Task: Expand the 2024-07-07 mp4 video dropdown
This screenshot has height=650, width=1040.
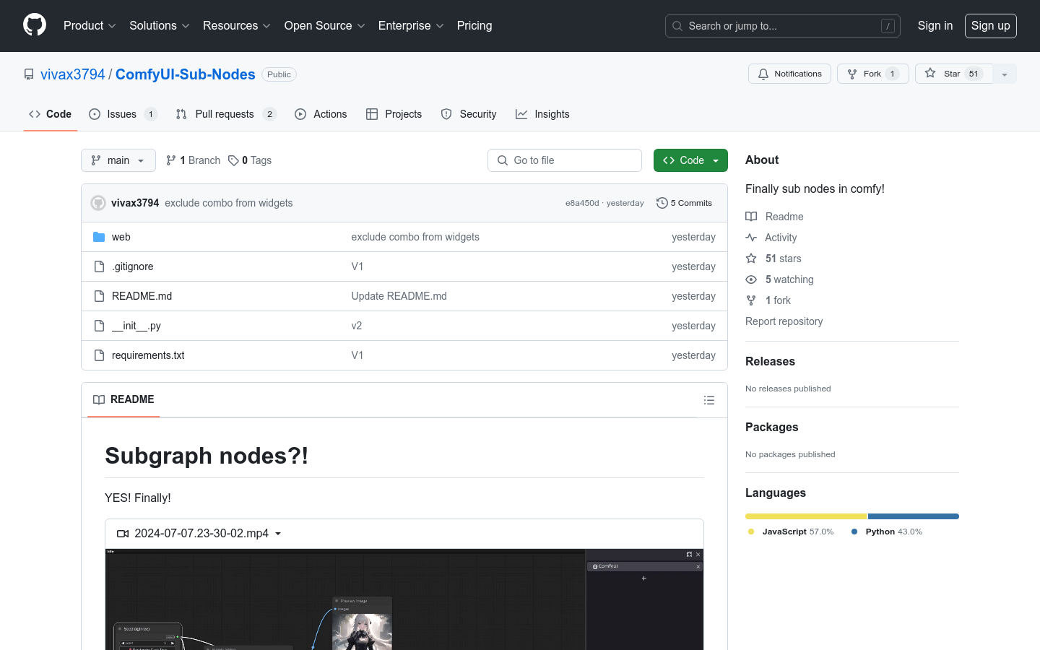Action: tap(199, 534)
